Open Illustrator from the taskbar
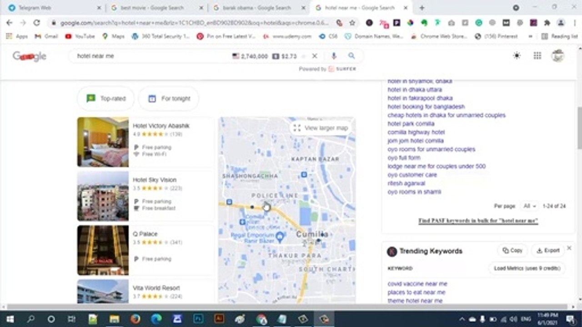The width and height of the screenshot is (582, 327). point(220,319)
